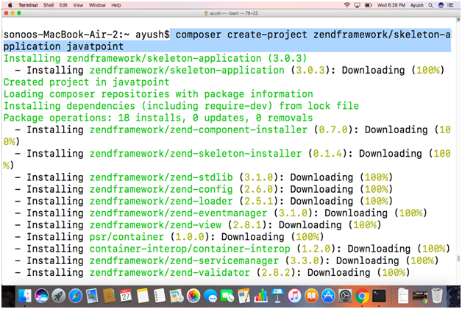Open Messages blue bubble icon
This screenshot has height=309, width=462.
coord(210,296)
